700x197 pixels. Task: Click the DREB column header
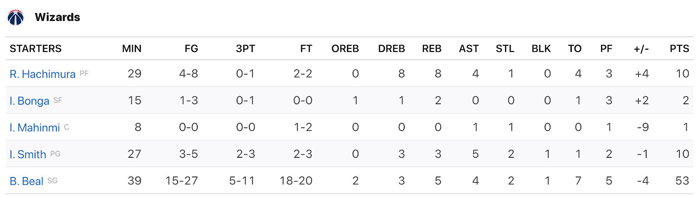392,48
